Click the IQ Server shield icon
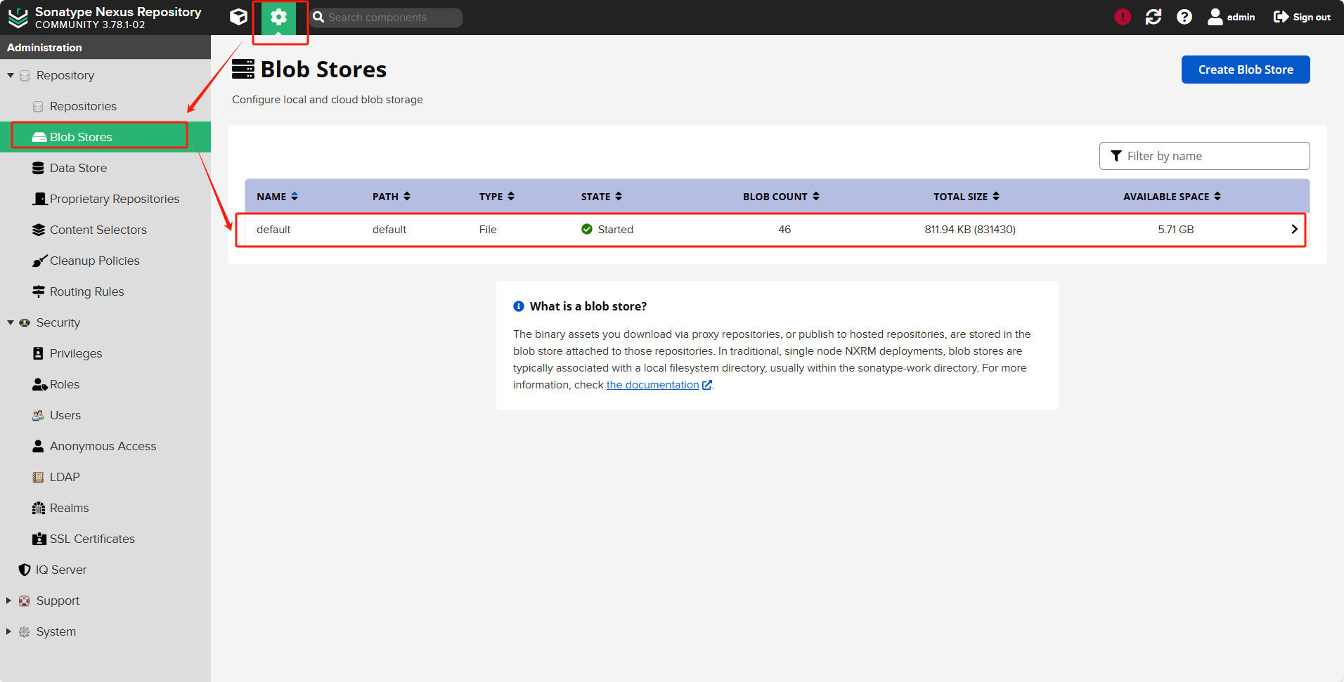Screen dimensions: 1344x682 25,570
